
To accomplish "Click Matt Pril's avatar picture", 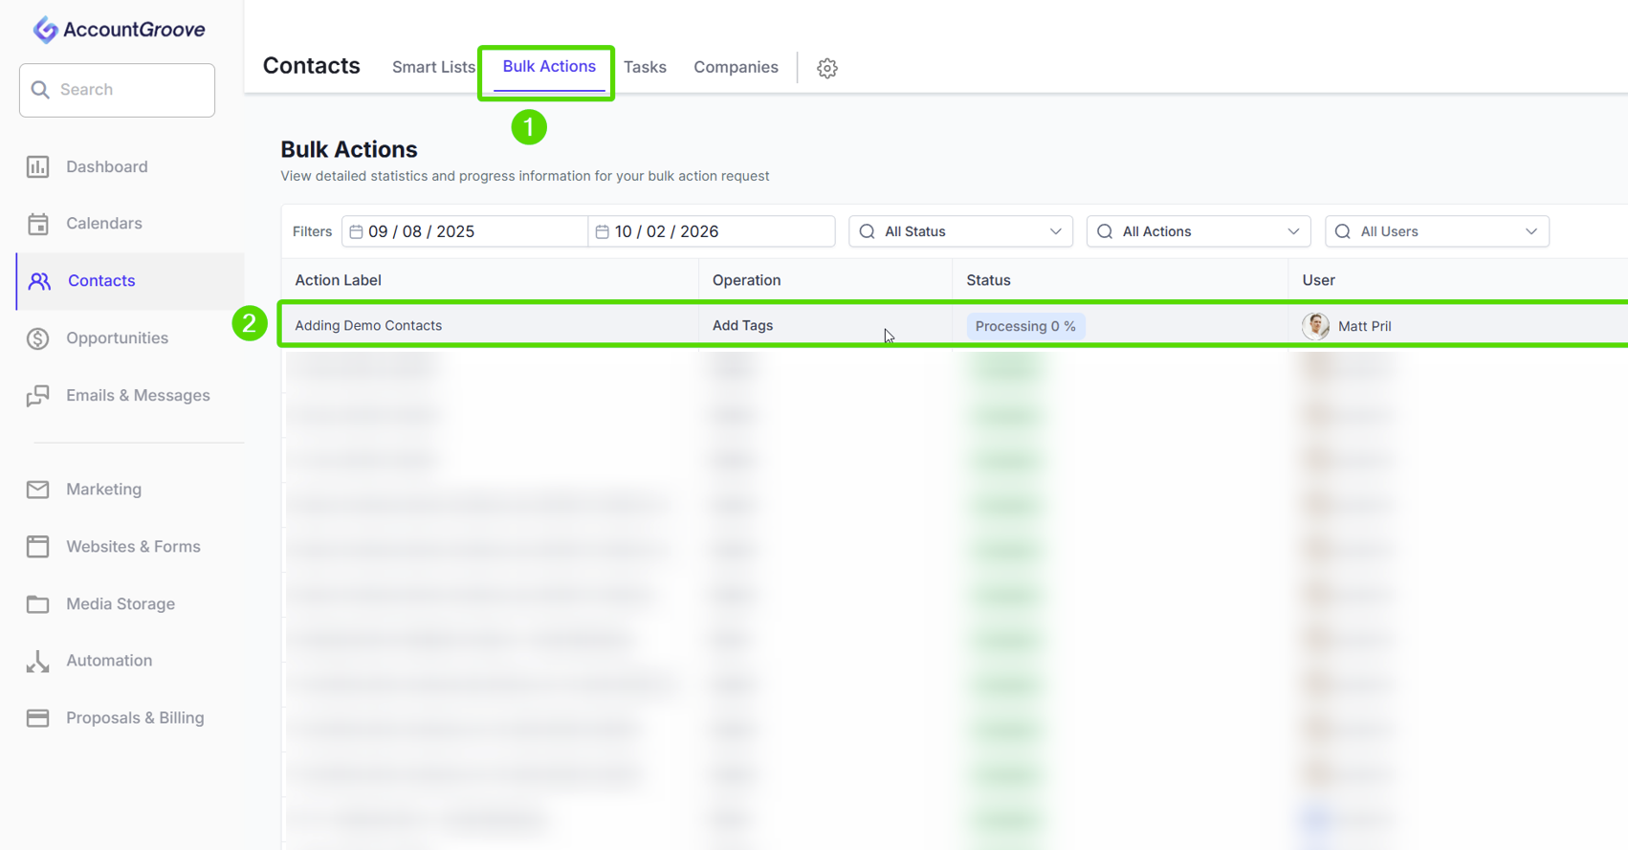I will pos(1316,326).
